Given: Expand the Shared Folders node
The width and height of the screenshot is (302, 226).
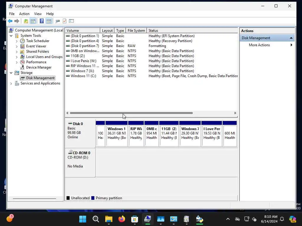Looking at the screenshot, I should 17,52.
